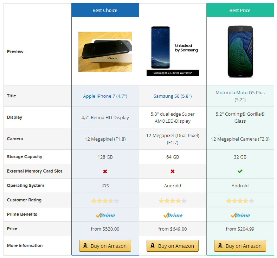The image size is (277, 258).
Task: Open the Samsung S8 (5,8") title link
Action: click(x=173, y=96)
